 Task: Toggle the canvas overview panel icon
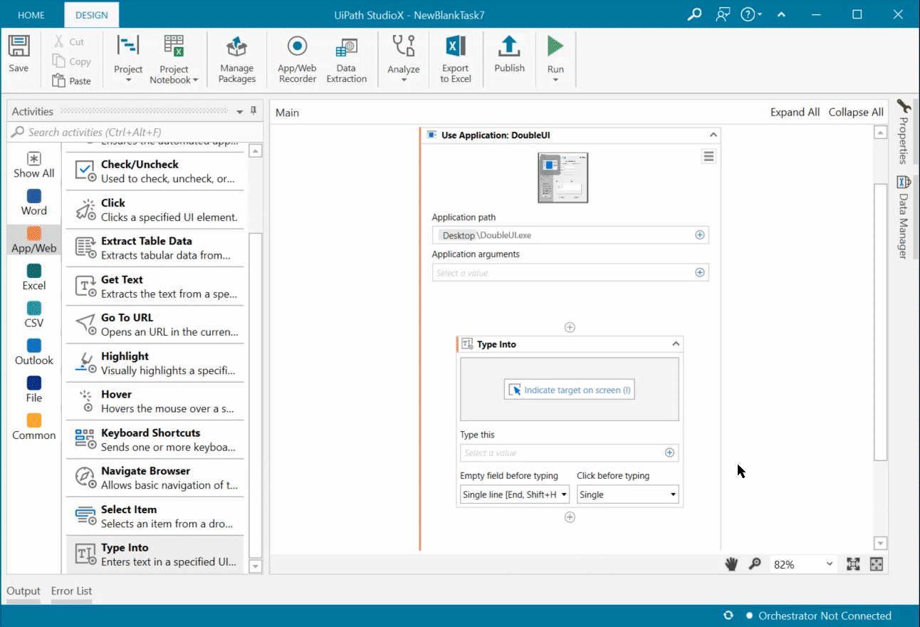pyautogui.click(x=877, y=564)
